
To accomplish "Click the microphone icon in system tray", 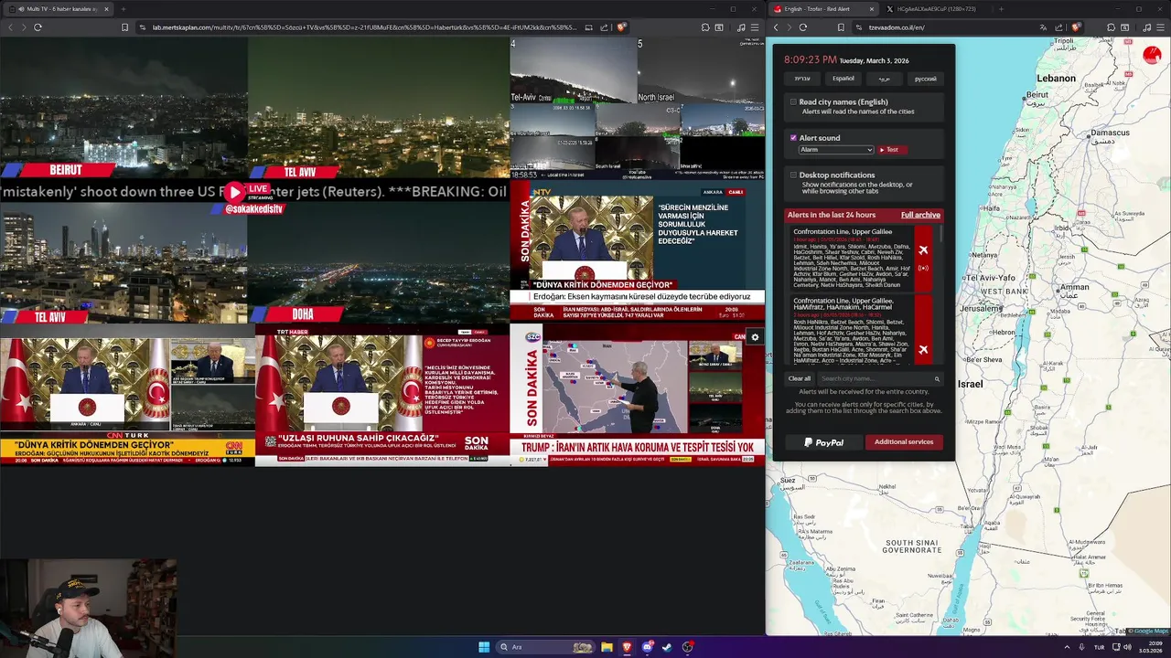I will coord(1082,647).
